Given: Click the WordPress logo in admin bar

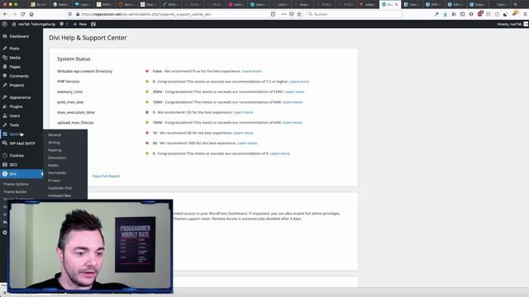Looking at the screenshot, I should (4, 24).
